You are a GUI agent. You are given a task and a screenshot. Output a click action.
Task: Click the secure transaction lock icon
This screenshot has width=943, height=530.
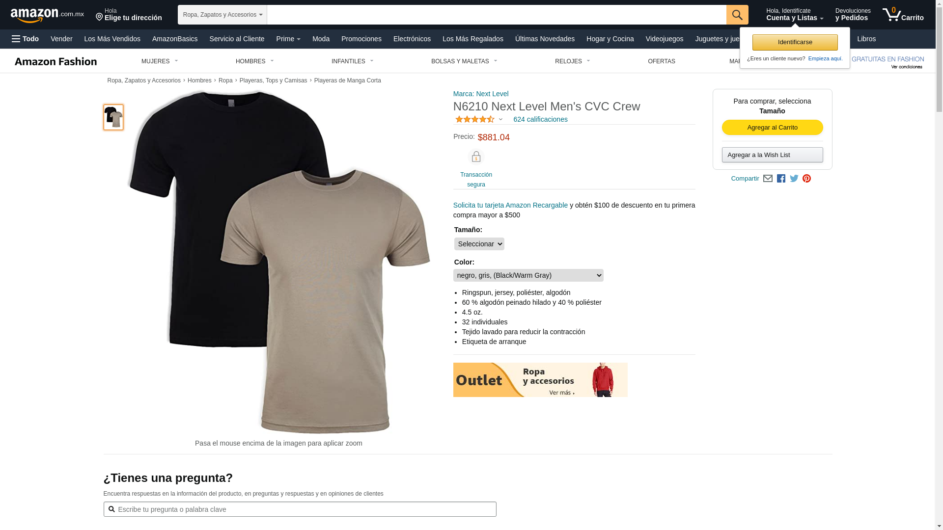tap(476, 157)
